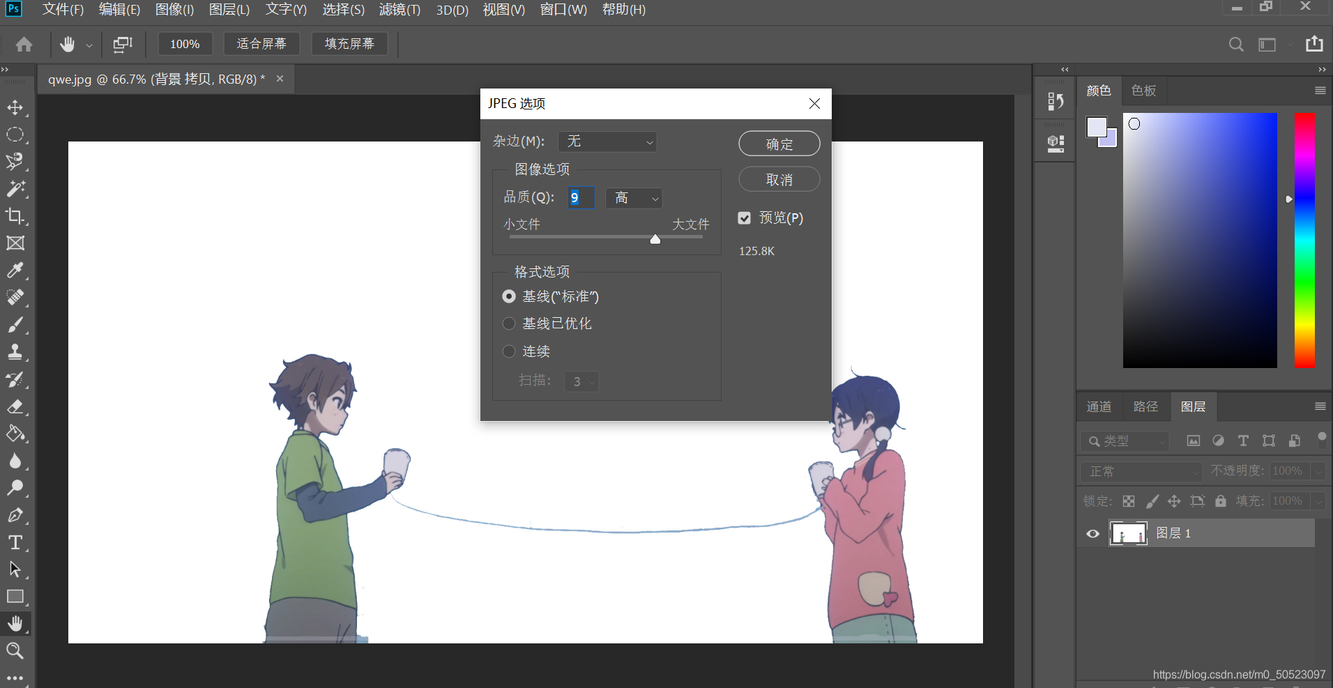
Task: Click the rainbow hue slider strip
Action: 1304,240
